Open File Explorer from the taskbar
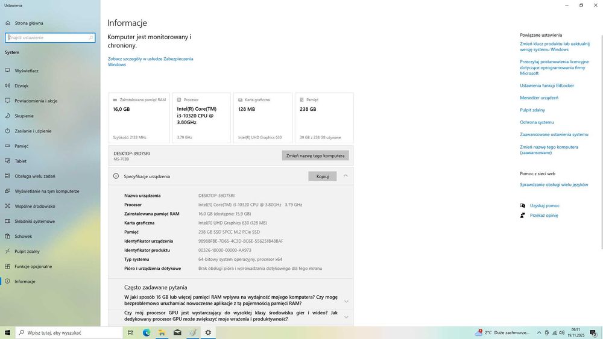This screenshot has width=603, height=339. coord(162,332)
